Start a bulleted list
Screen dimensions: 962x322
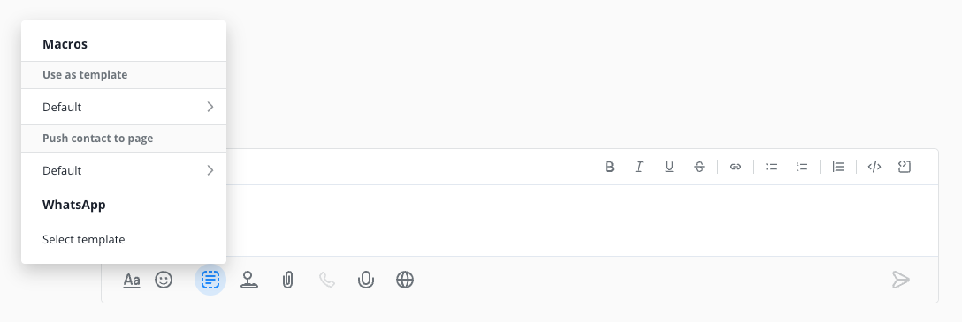[x=772, y=167]
